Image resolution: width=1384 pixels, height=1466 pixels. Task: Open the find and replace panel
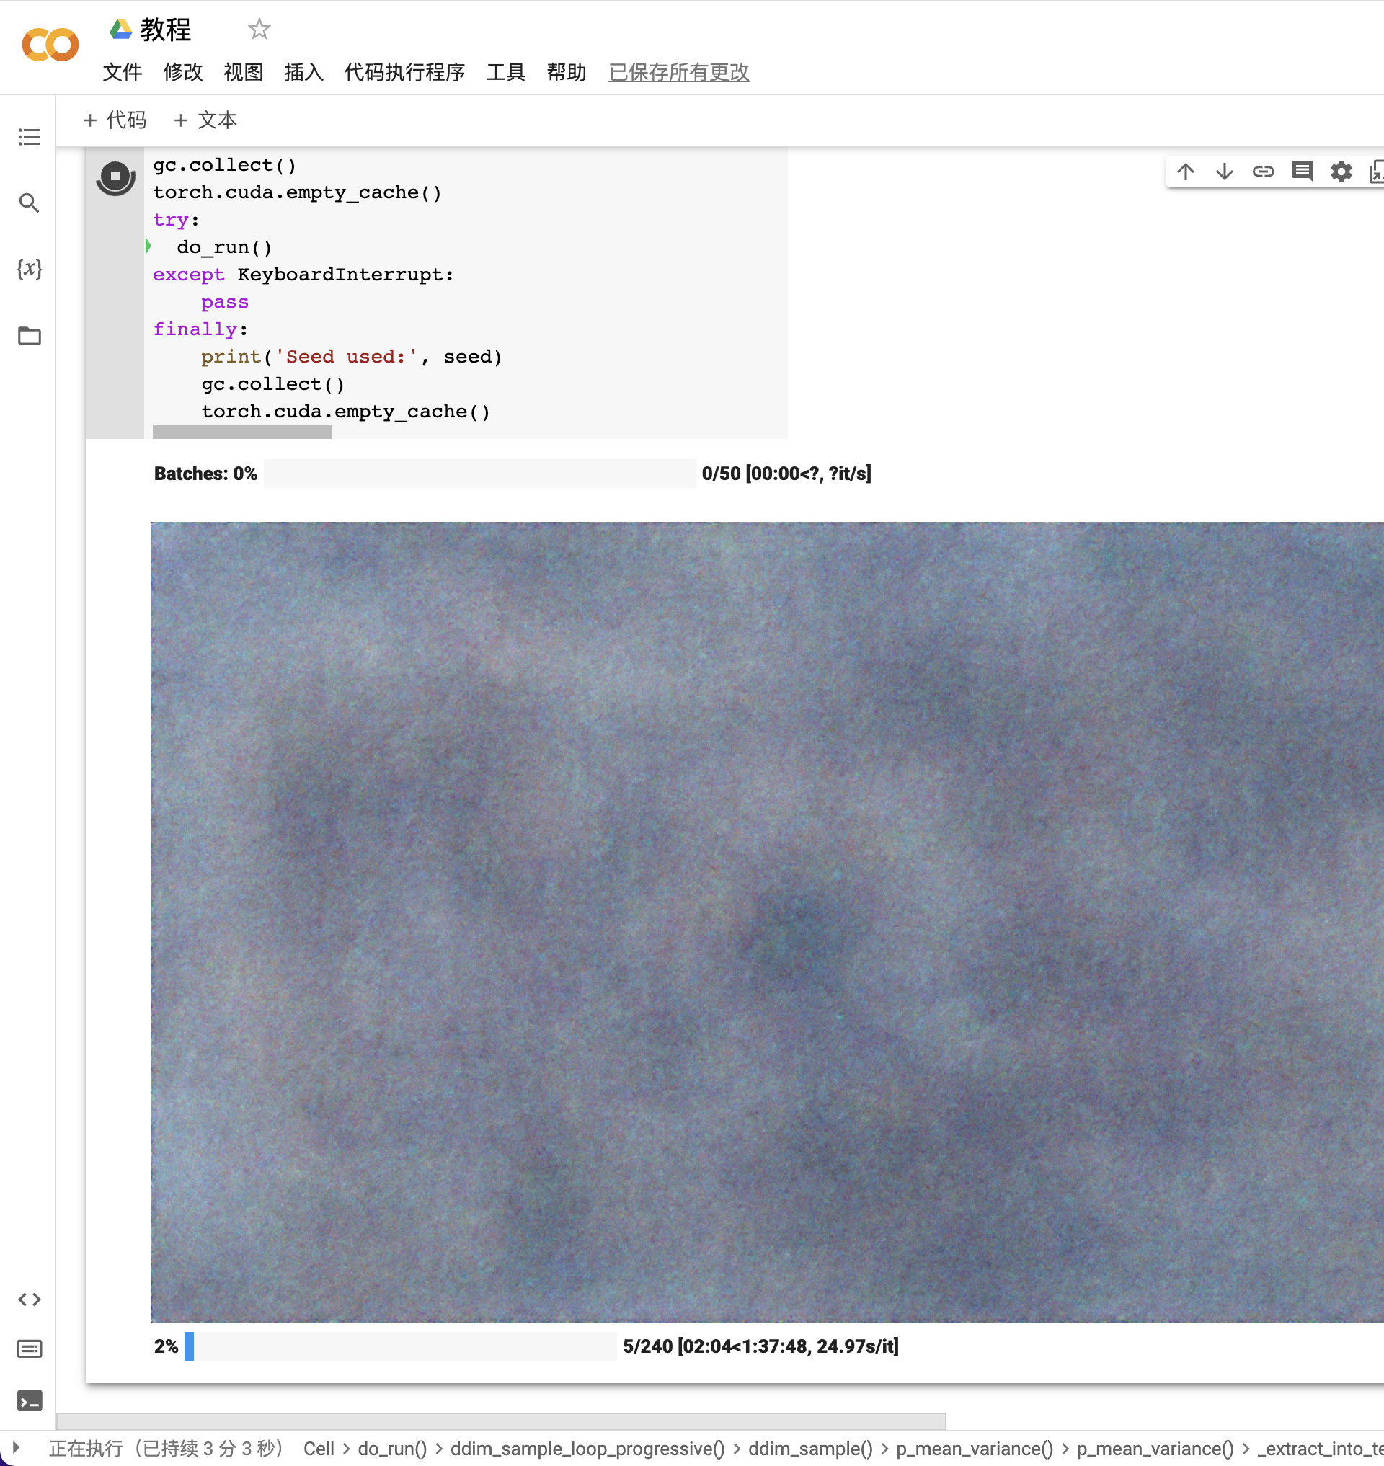click(30, 203)
